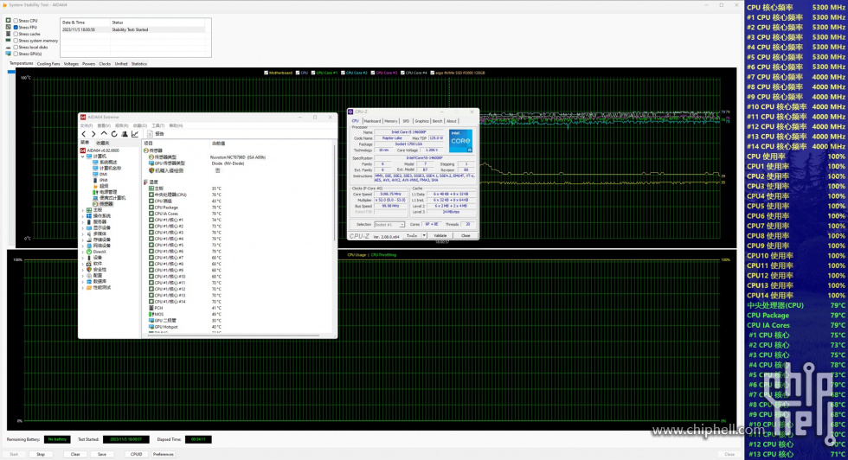Select 计算机名称 in the AIDA64 tree
This screenshot has width=848, height=460.
coord(107,168)
